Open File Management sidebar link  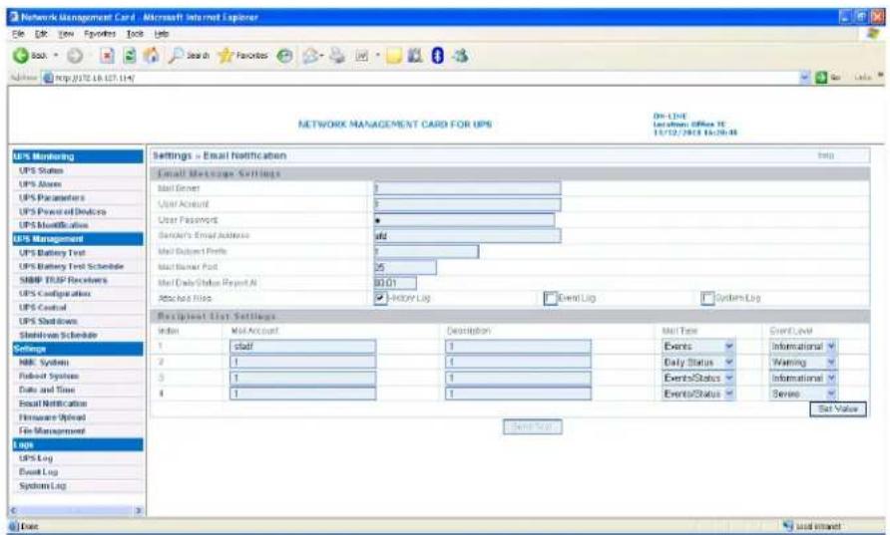(x=52, y=431)
